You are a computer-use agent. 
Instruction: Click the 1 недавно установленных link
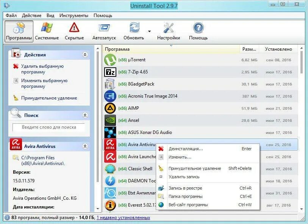(x=124, y=218)
